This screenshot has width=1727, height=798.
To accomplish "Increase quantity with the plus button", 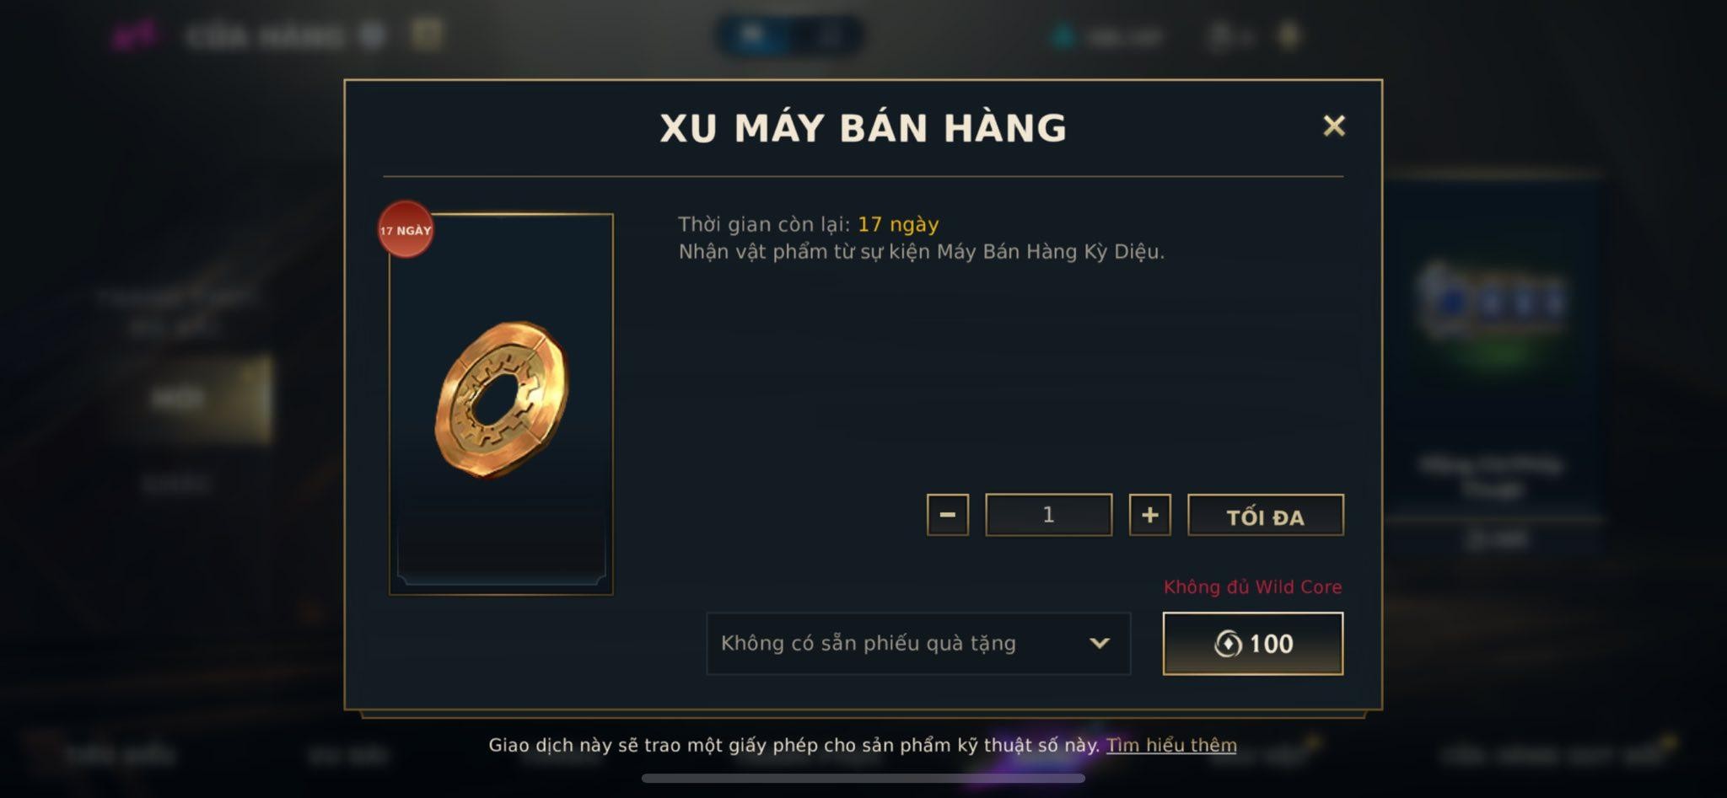I will 1149,515.
